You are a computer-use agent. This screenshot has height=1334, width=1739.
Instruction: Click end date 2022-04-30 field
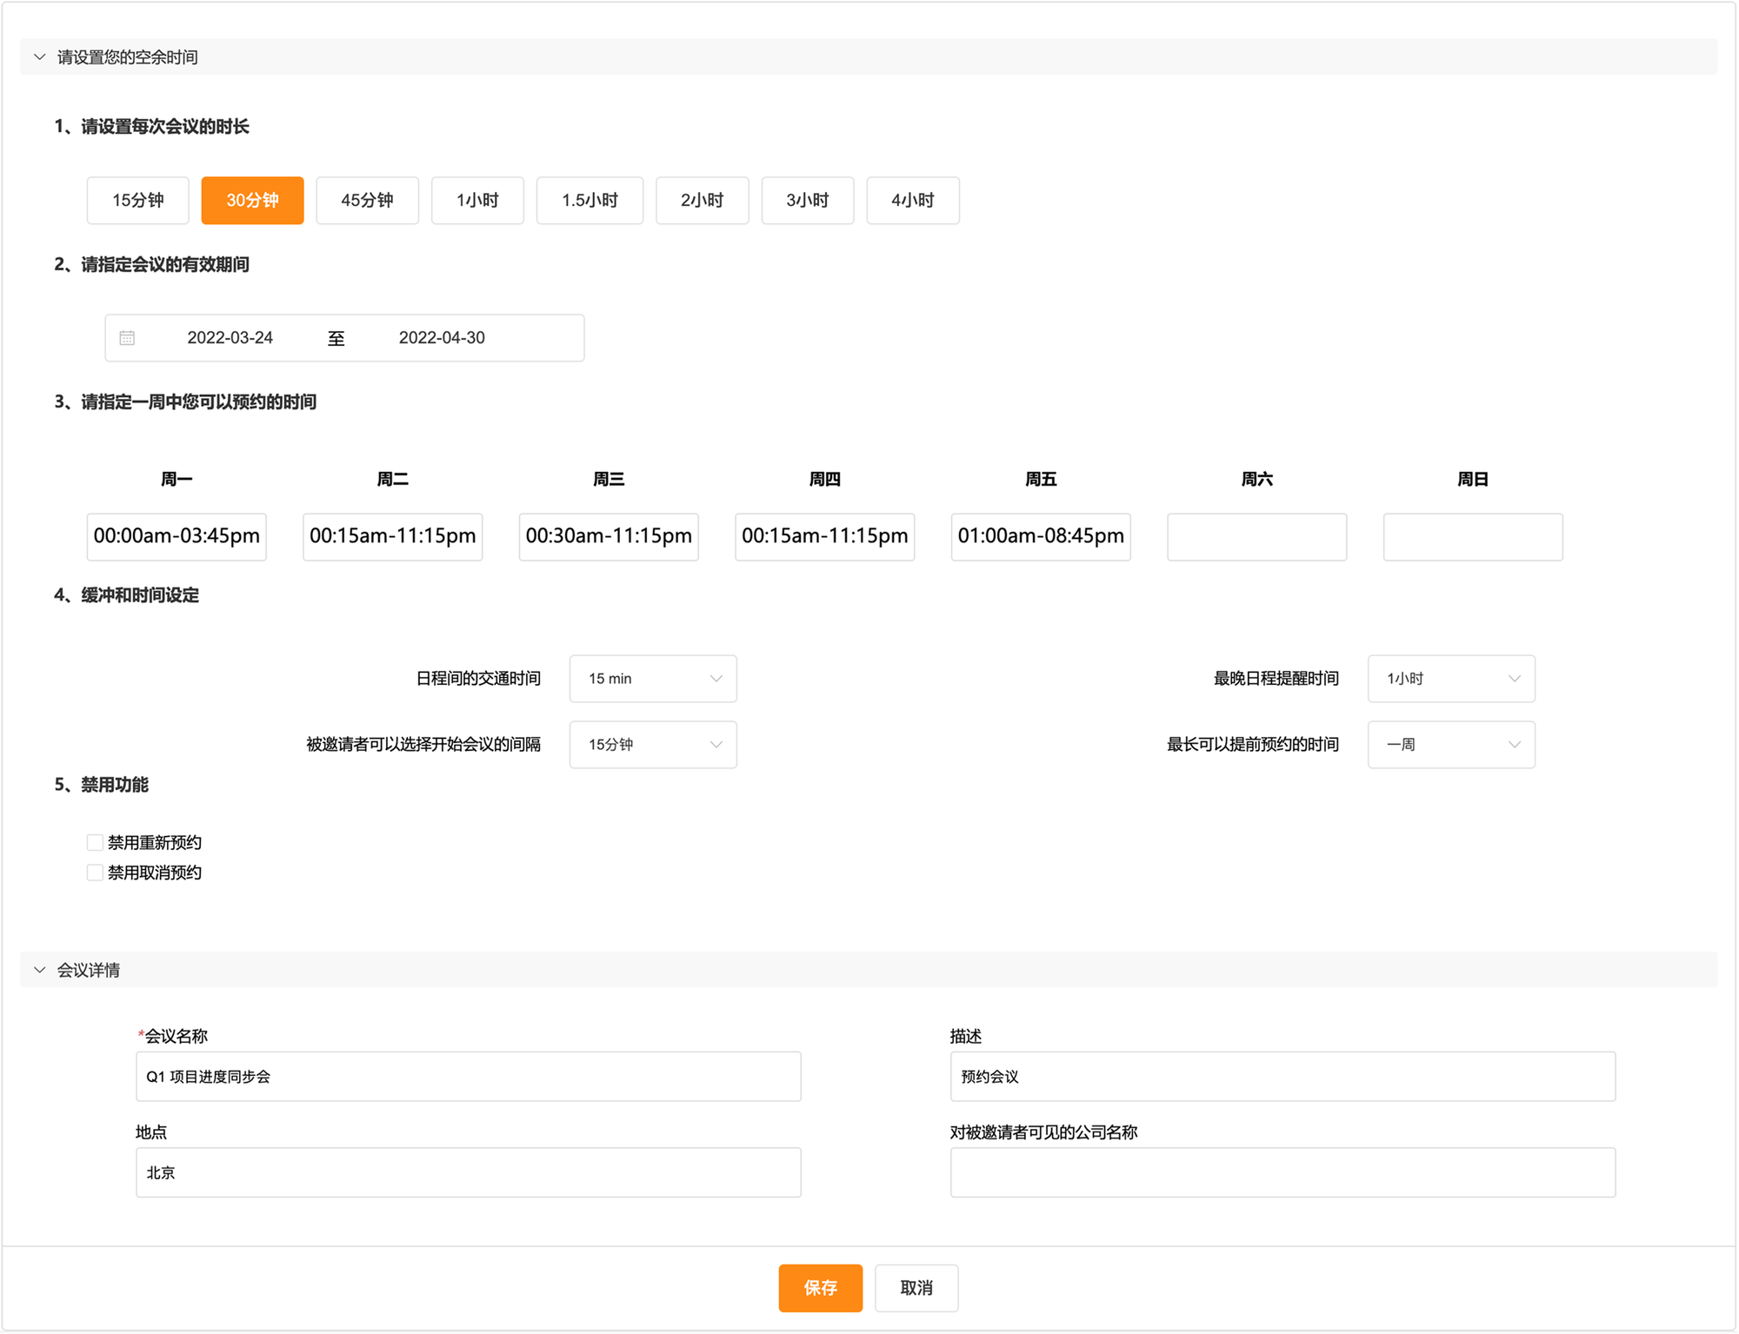coord(442,338)
